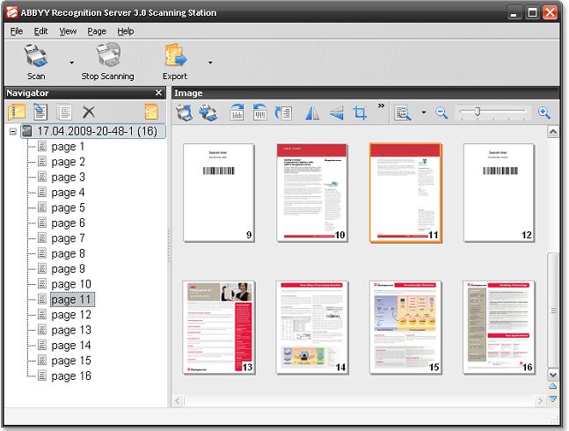Viewport: 569px width, 431px height.
Task: Open the Page menu
Action: point(97,31)
